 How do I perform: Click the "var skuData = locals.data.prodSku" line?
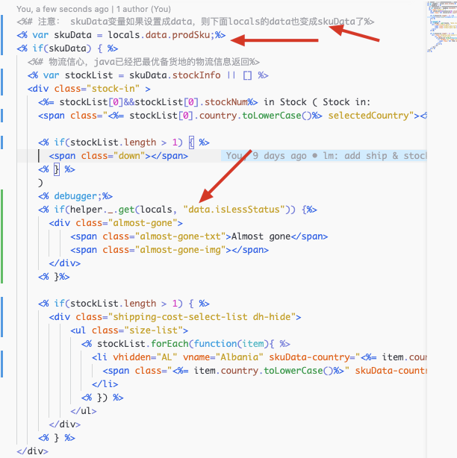[121, 35]
